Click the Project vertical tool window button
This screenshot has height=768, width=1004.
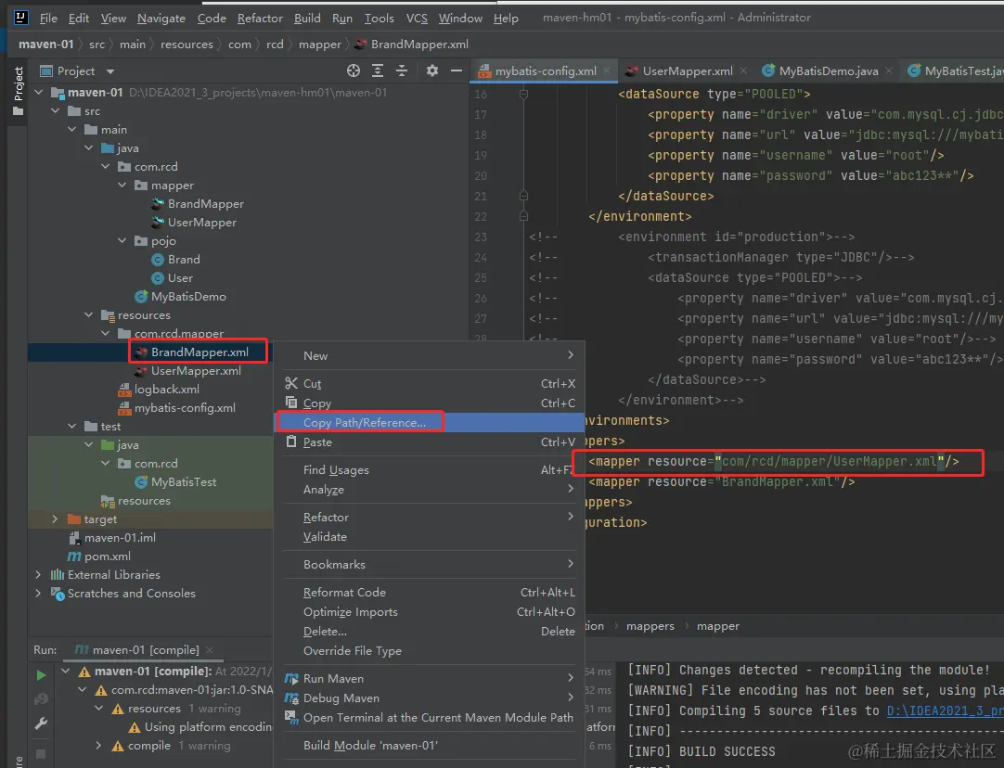[x=18, y=91]
